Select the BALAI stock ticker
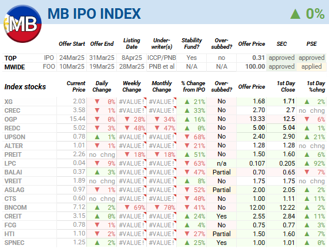The image size is (329, 252). pos(13,172)
